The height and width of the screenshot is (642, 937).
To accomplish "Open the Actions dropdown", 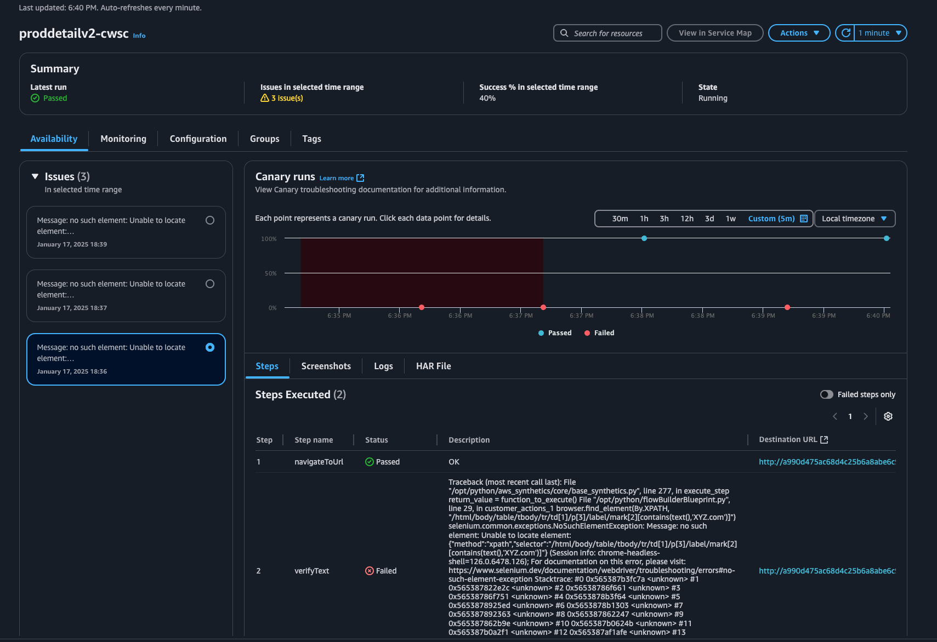I will (x=798, y=33).
